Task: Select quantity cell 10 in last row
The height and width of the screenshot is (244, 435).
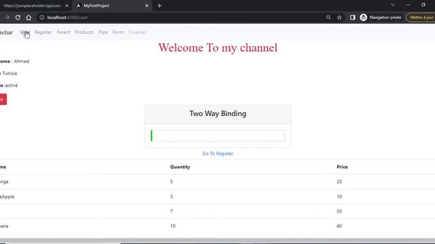Action: pos(173,226)
